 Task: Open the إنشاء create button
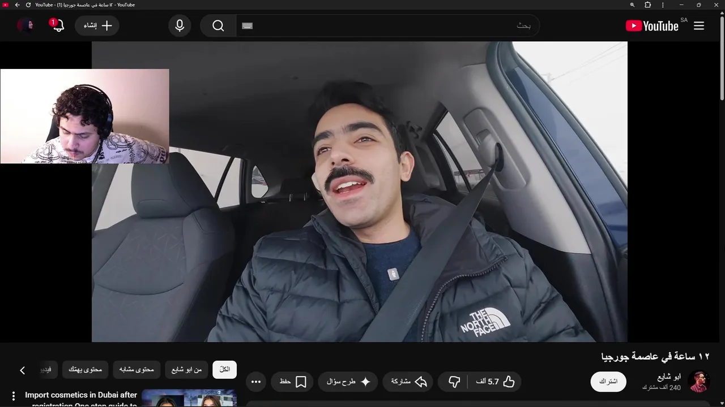(x=97, y=26)
